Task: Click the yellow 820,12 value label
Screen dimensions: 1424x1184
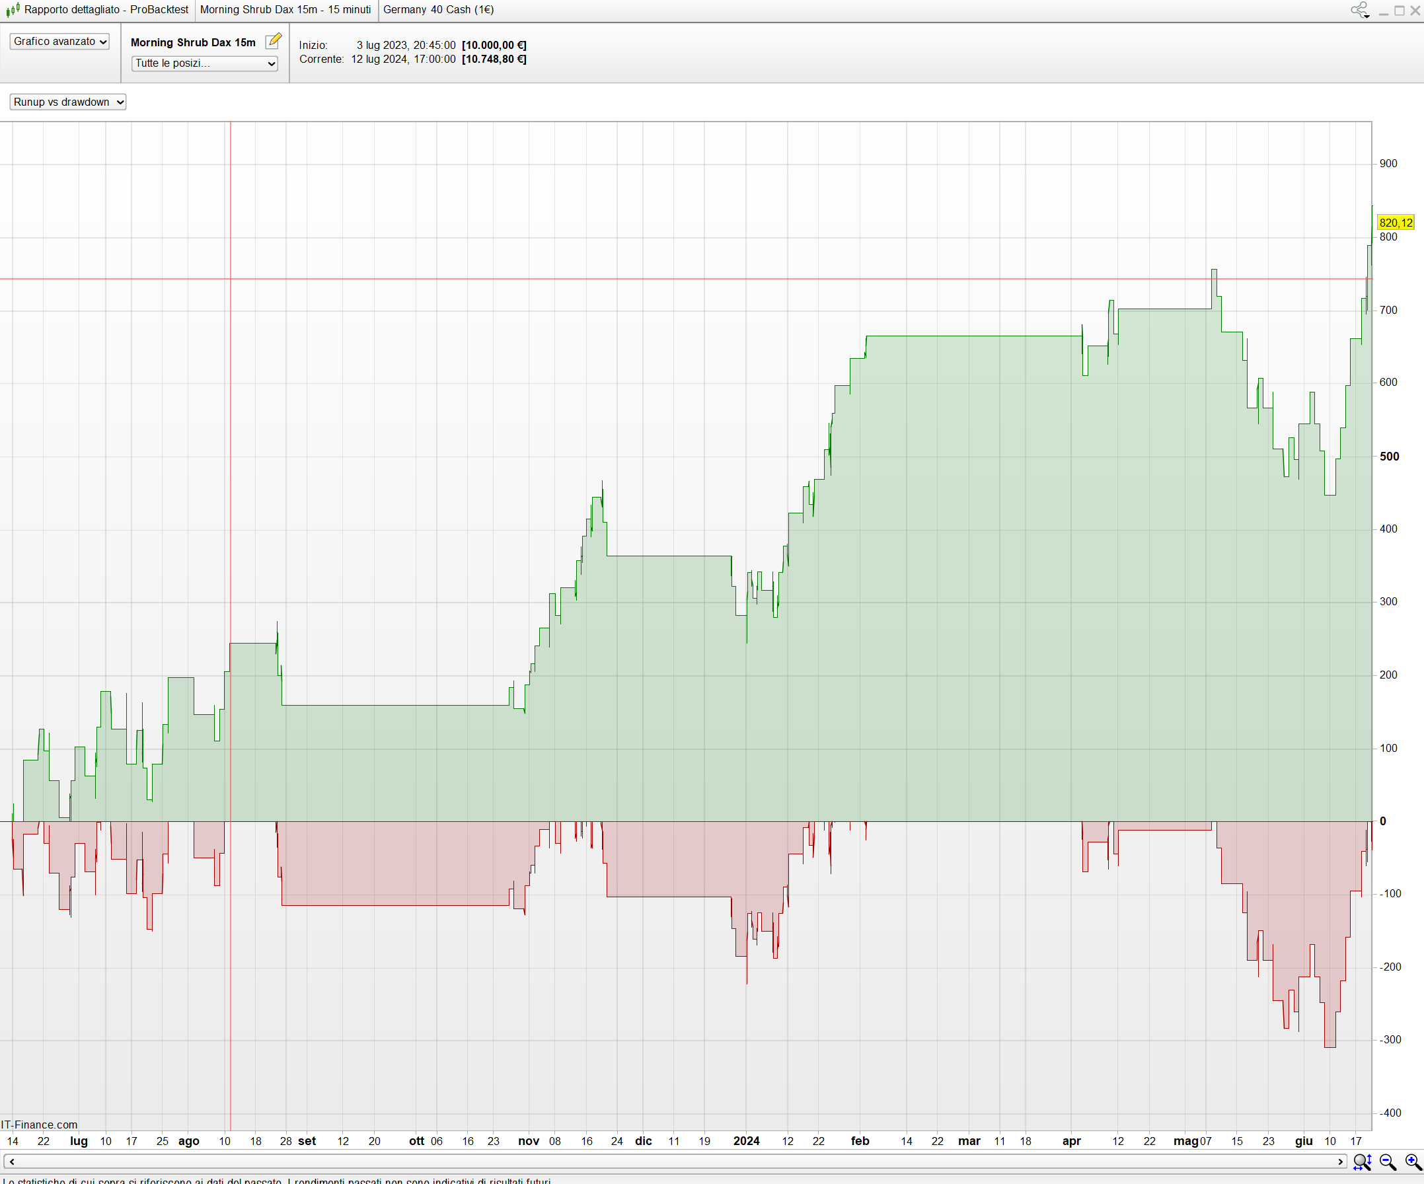Action: (x=1396, y=223)
